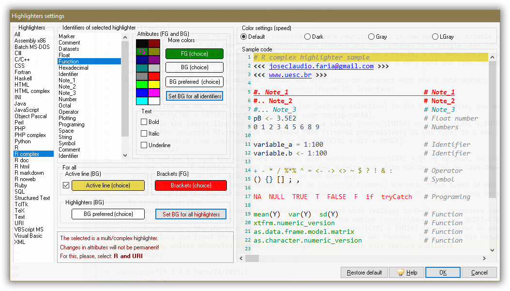Pick the magenta swatch in the color grid
This screenshot has height=291, width=510.
tap(154, 92)
